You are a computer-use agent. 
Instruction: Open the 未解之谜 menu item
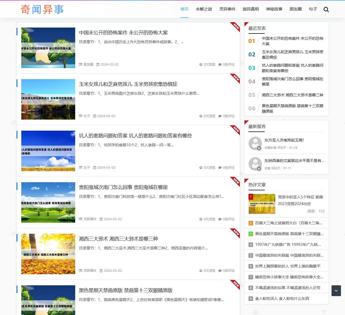204,9
